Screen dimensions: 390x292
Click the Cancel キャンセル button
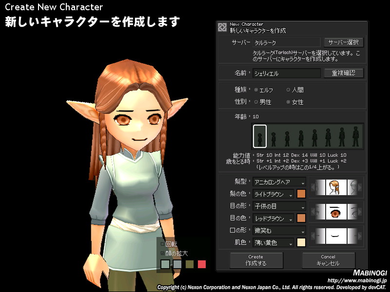(x=328, y=260)
